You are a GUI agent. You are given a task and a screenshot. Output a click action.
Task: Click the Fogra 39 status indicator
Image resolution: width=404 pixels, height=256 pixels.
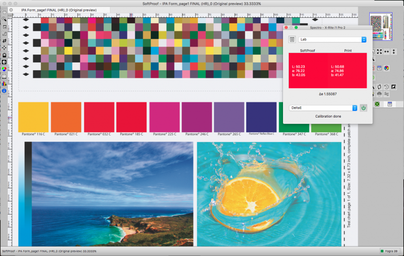(389, 251)
